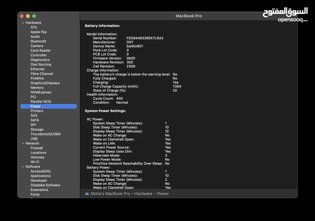Open Developer under Software
Image resolution: width=315 pixels, height=221 pixels.
[x=39, y=180]
